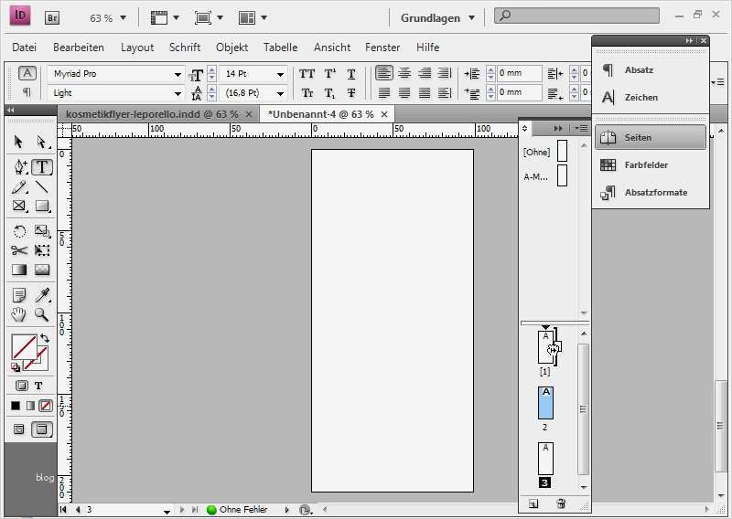Toggle paragraph formatting controls mode
This screenshot has width=732, height=519.
click(x=27, y=92)
